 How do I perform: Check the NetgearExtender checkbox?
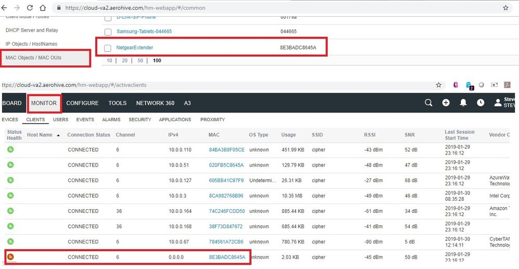[108, 48]
